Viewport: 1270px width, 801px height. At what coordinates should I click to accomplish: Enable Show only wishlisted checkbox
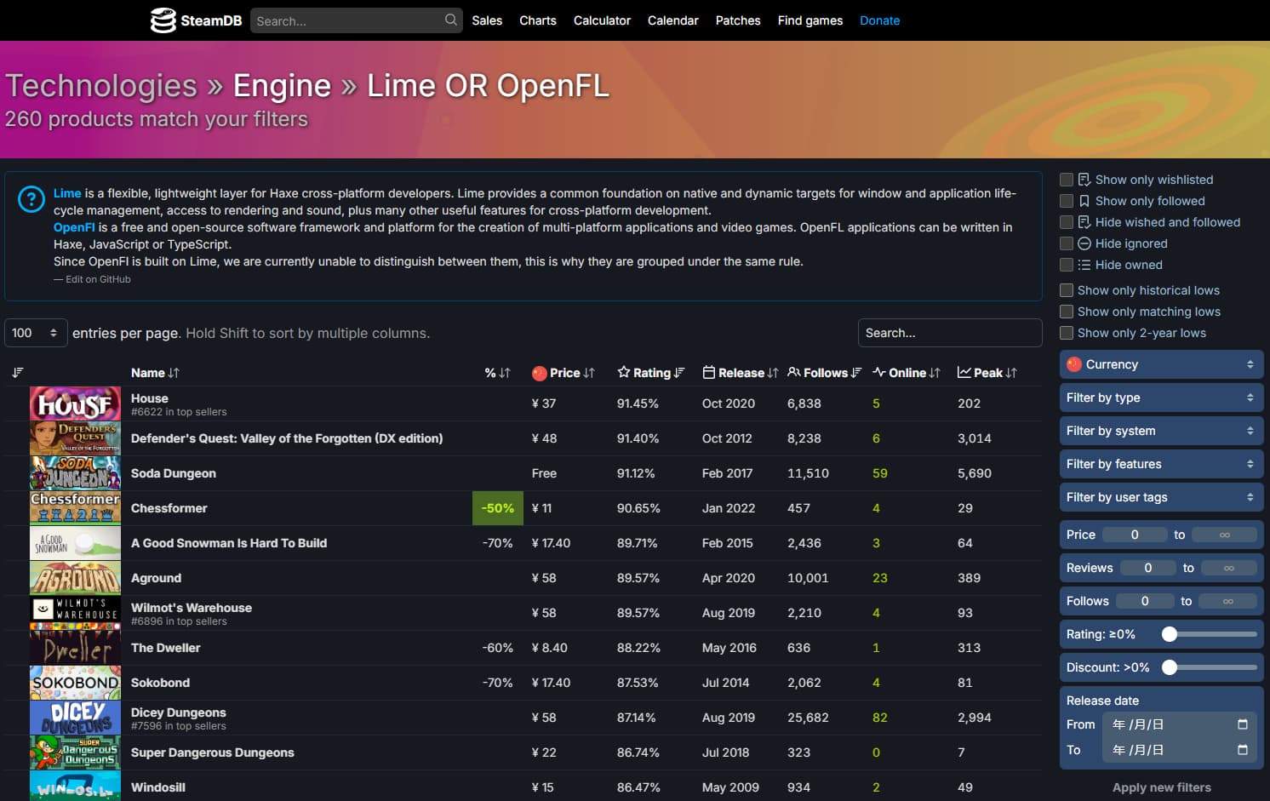pos(1066,180)
